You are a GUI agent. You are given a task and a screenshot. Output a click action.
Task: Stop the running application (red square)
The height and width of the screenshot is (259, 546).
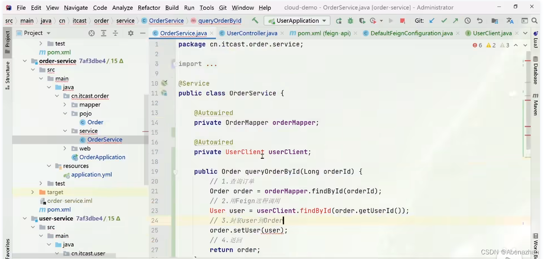point(403,21)
